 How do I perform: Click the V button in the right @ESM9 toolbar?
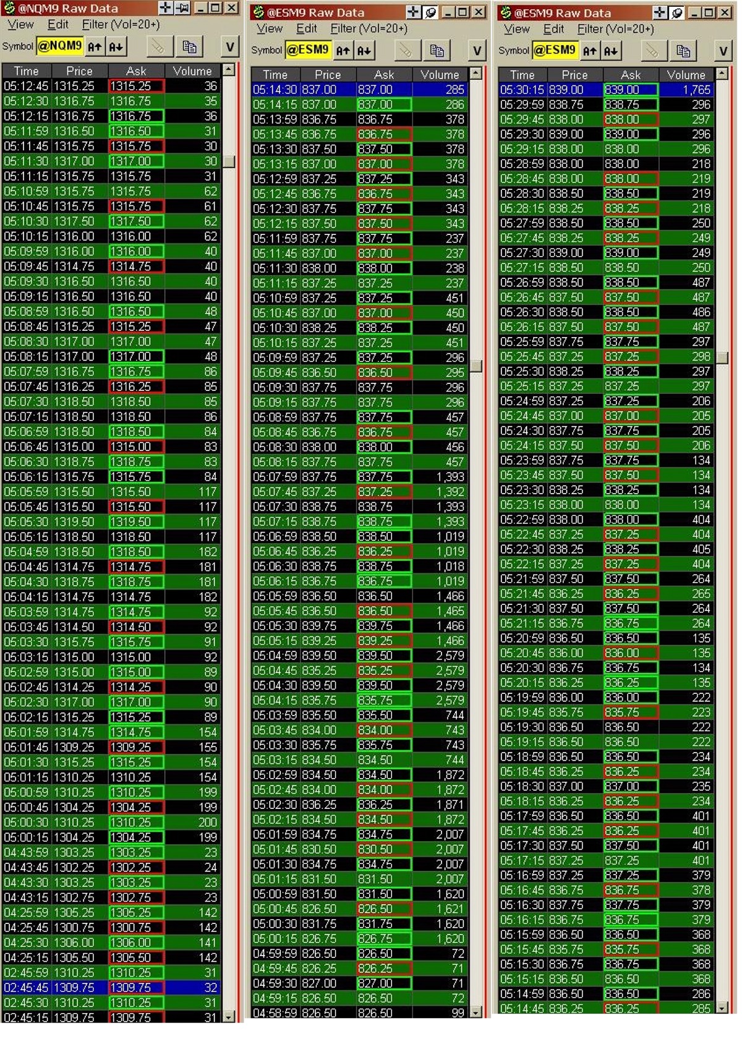click(x=723, y=51)
